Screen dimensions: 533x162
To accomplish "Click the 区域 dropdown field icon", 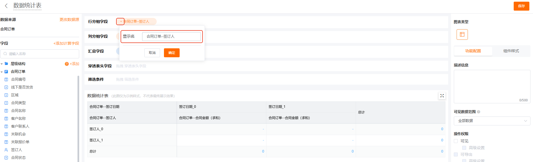I will coord(6,95).
